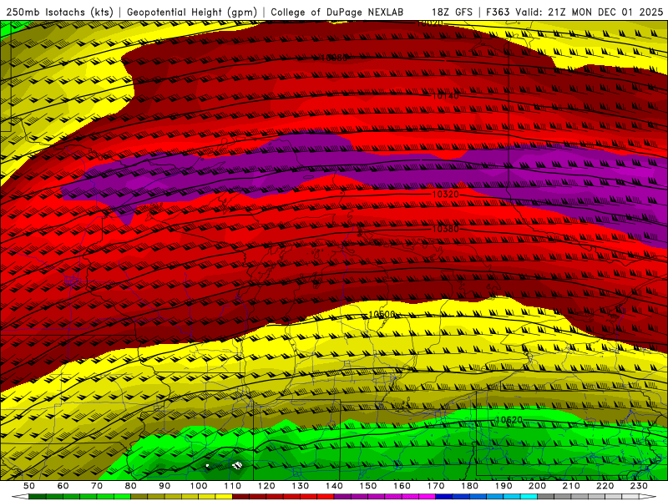668x501 pixels.
Task: Click the 150 value on the color scale
Action: pyautogui.click(x=368, y=486)
